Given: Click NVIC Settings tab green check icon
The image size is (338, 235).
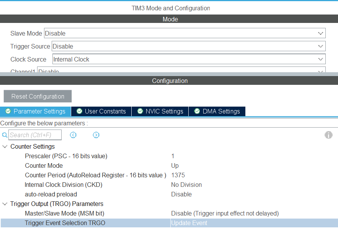Looking at the screenshot, I should pyautogui.click(x=140, y=111).
